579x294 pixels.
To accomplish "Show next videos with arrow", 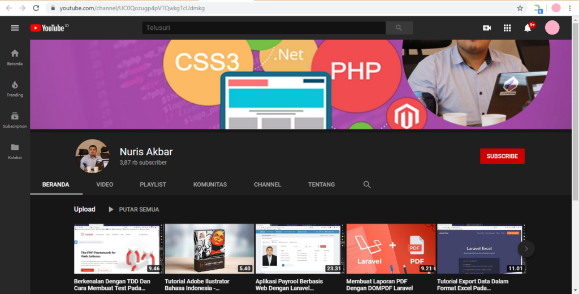I will pos(526,249).
